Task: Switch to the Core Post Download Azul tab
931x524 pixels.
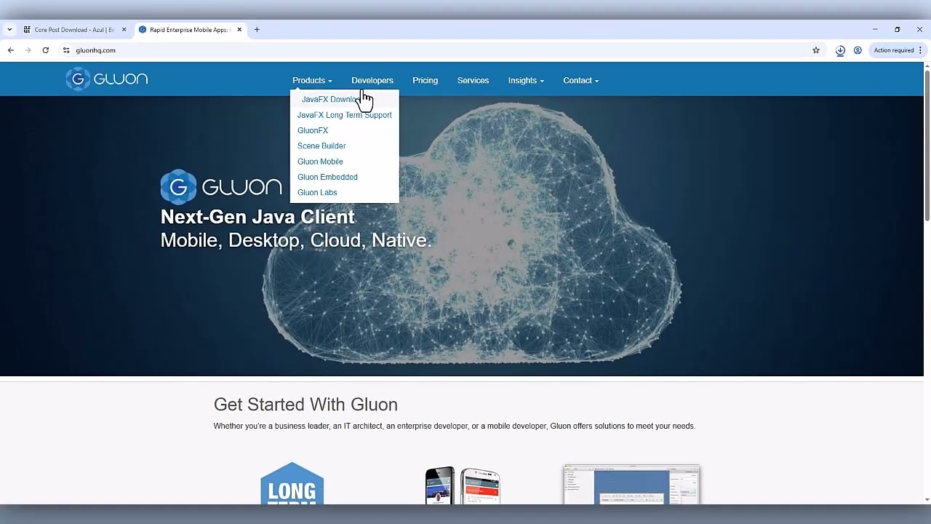Action: [x=74, y=30]
